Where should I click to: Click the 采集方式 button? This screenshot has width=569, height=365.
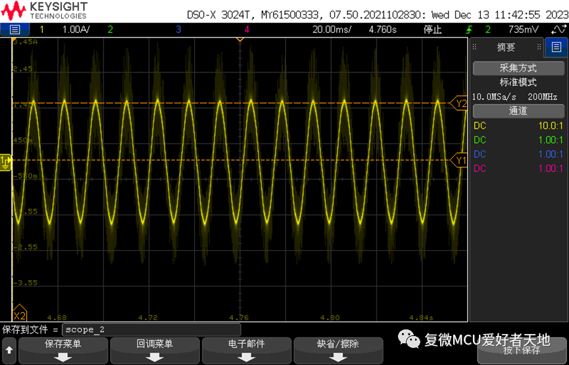pos(518,68)
